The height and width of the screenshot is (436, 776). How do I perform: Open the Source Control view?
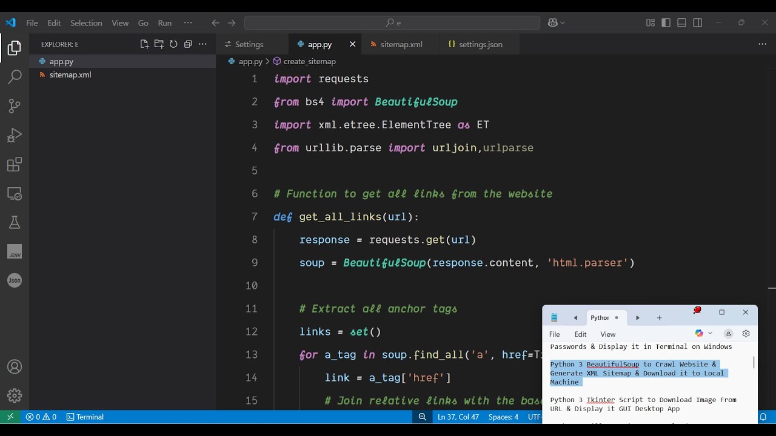(15, 106)
